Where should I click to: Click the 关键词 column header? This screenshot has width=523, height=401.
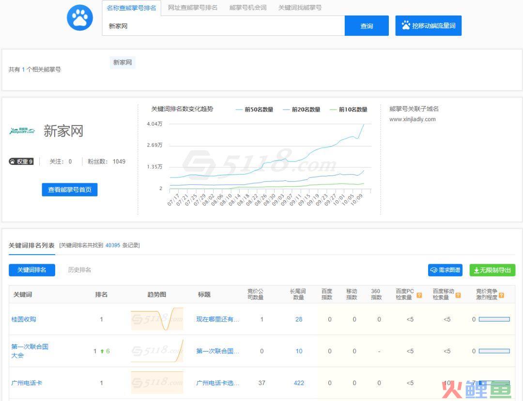pos(23,294)
